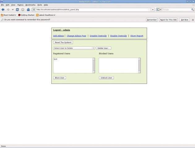The width and height of the screenshot is (195, 148).
Task: Click the Delete User button
Action: (104, 48)
